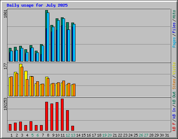Click the orange sites bar for day 4
Image resolution: width=178 pixels, height=139 pixels.
pos(27,88)
